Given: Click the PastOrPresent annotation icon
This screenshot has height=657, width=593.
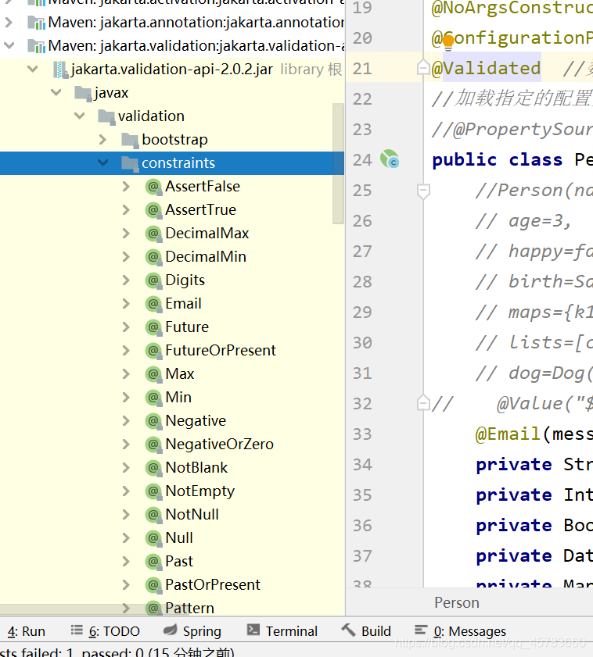Looking at the screenshot, I should [153, 585].
